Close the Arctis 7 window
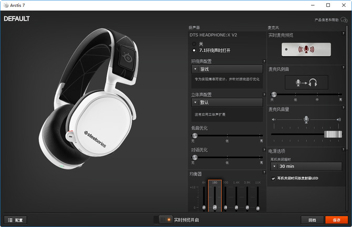 coord(344,5)
